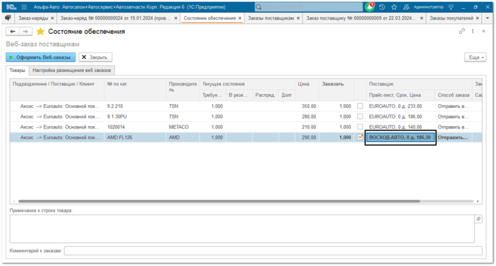Check the box for row 1020014
Image resolution: width=496 pixels, height=266 pixels.
pyautogui.click(x=360, y=127)
